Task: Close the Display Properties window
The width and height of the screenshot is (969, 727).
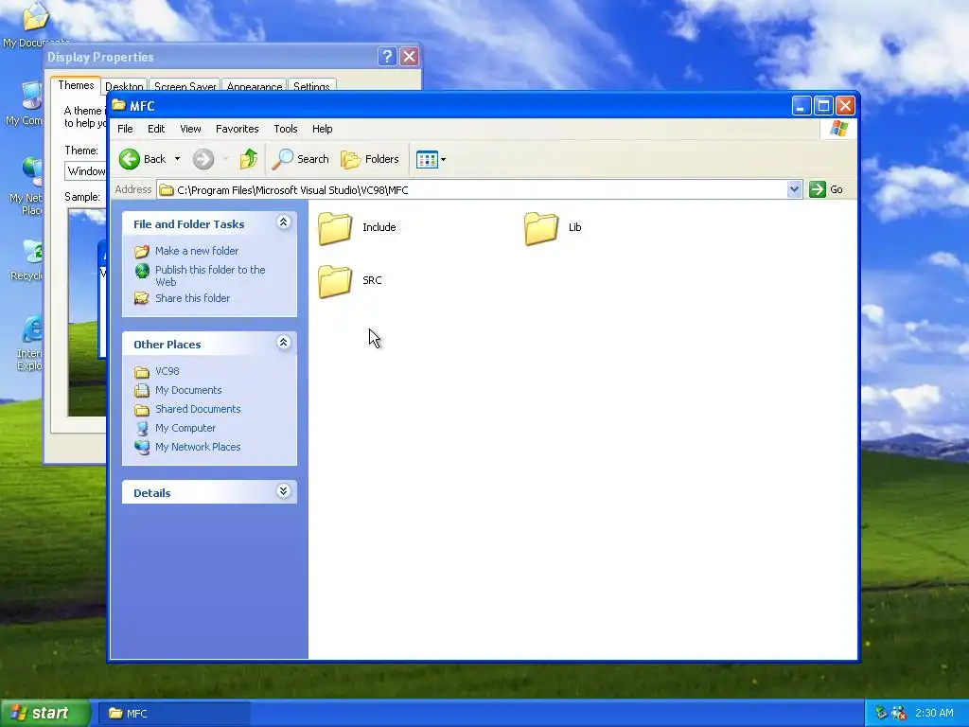Action: 409,57
